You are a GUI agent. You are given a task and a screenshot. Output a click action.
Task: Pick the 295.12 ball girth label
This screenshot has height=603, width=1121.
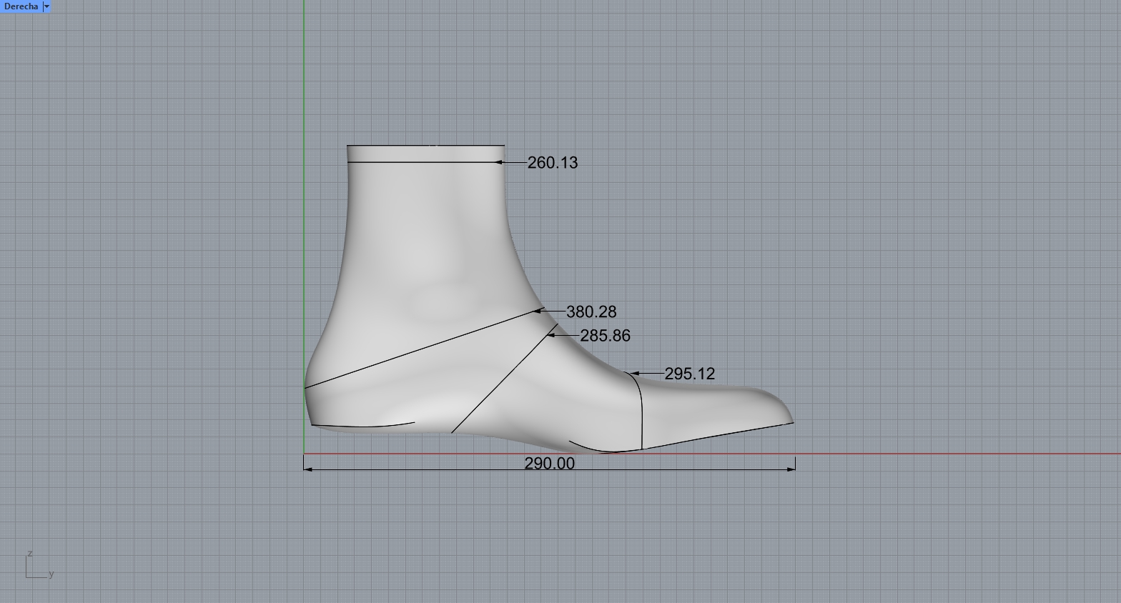tap(689, 374)
